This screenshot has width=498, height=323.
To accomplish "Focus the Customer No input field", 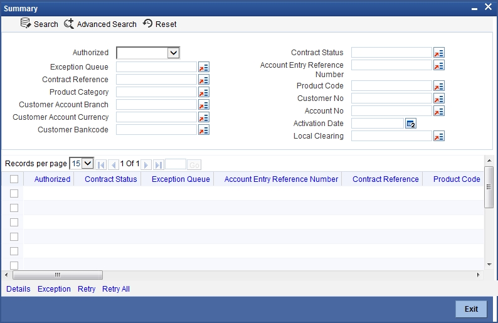I will pyautogui.click(x=391, y=98).
